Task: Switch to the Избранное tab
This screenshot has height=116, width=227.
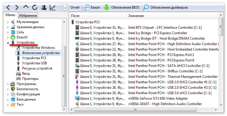Action: coord(28,15)
